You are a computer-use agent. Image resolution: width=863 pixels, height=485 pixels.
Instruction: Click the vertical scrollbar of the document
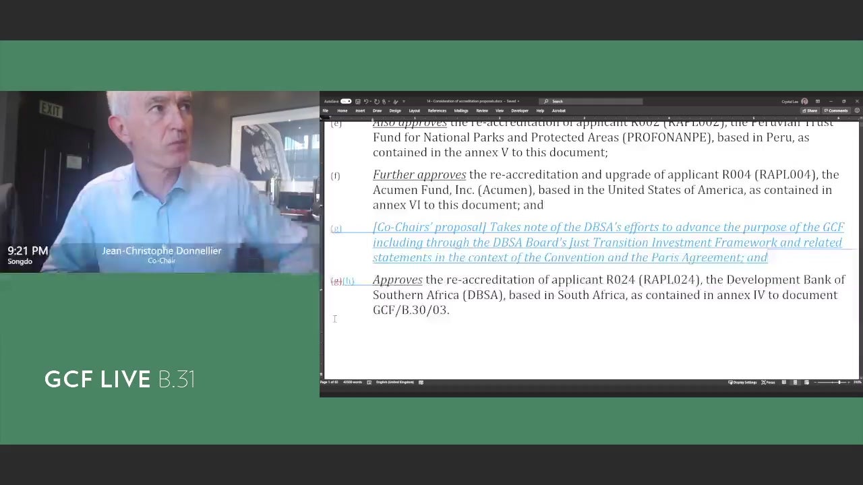point(861,249)
